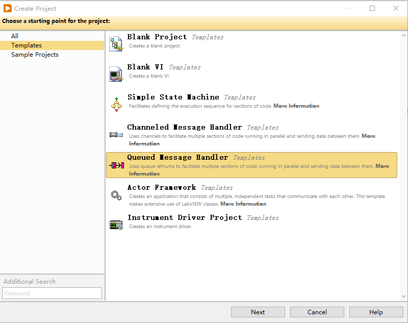This screenshot has width=408, height=323.
Task: Select the Sample Projects category
Action: coord(52,55)
